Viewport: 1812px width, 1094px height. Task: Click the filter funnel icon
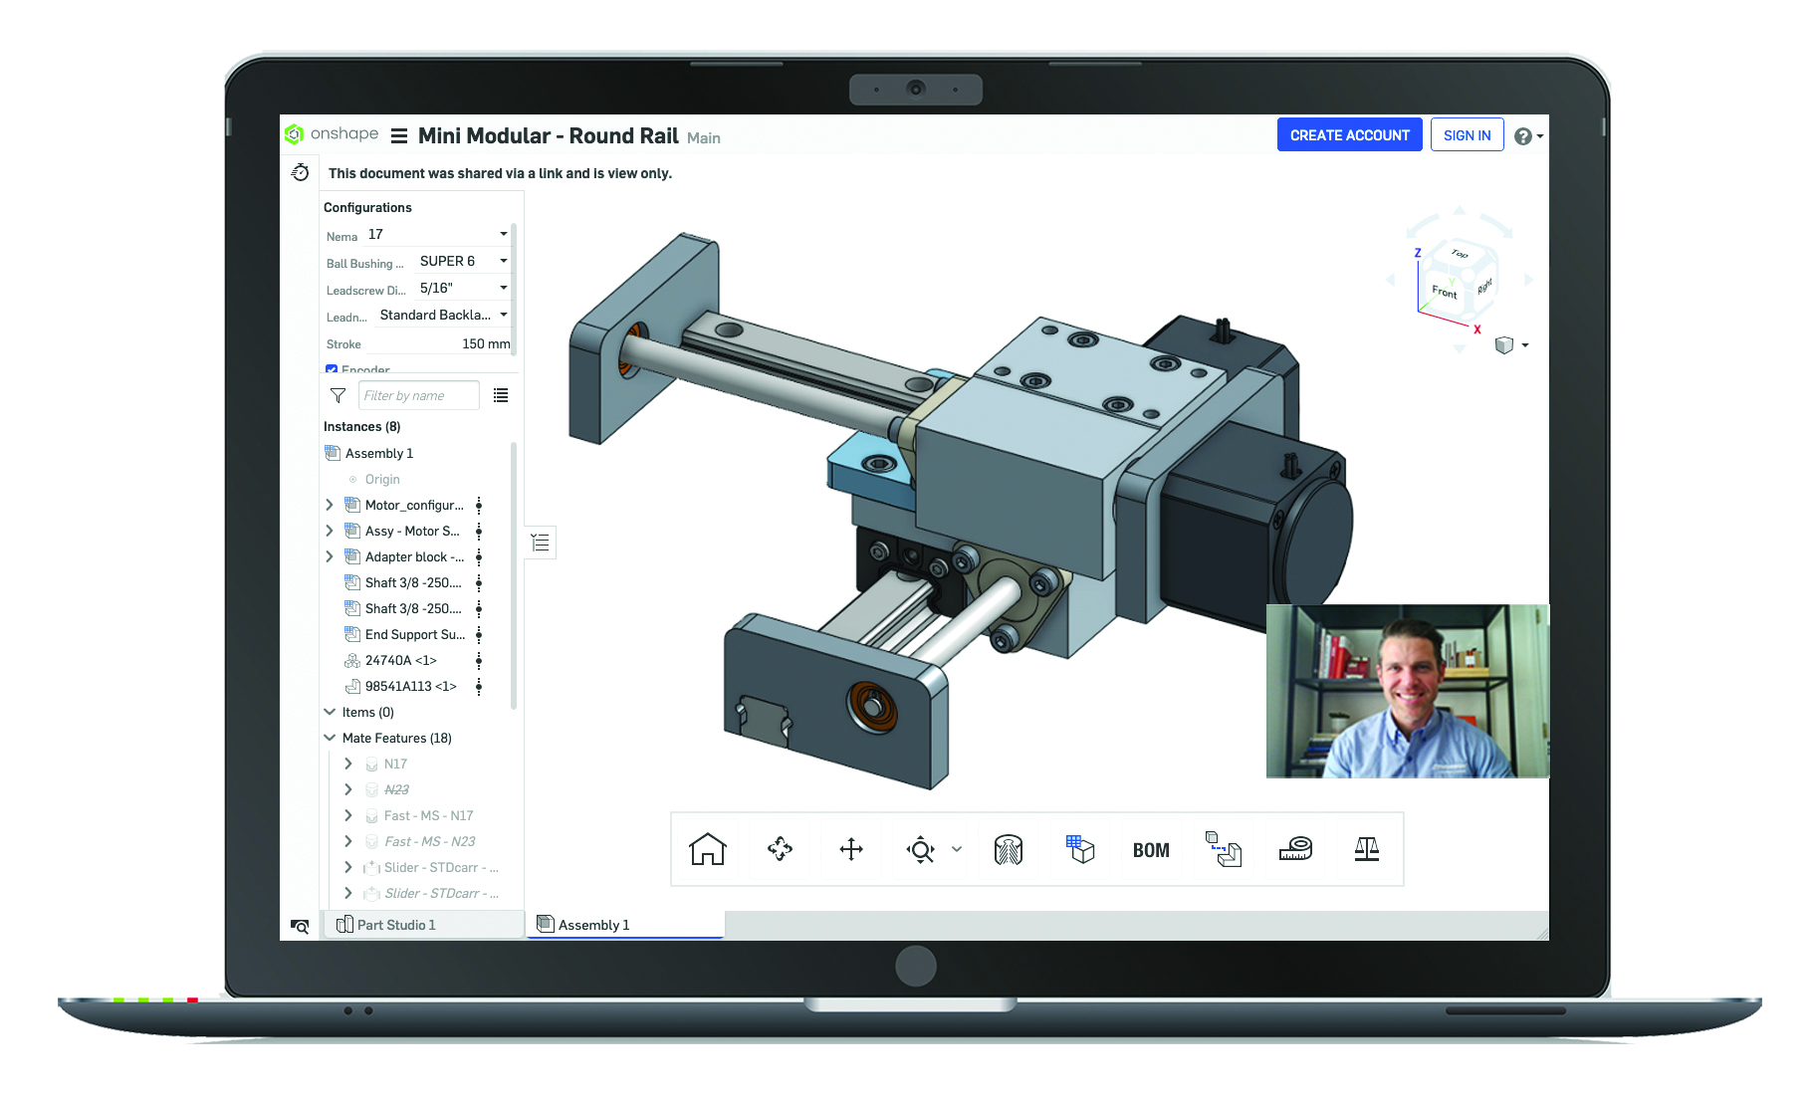coord(338,395)
